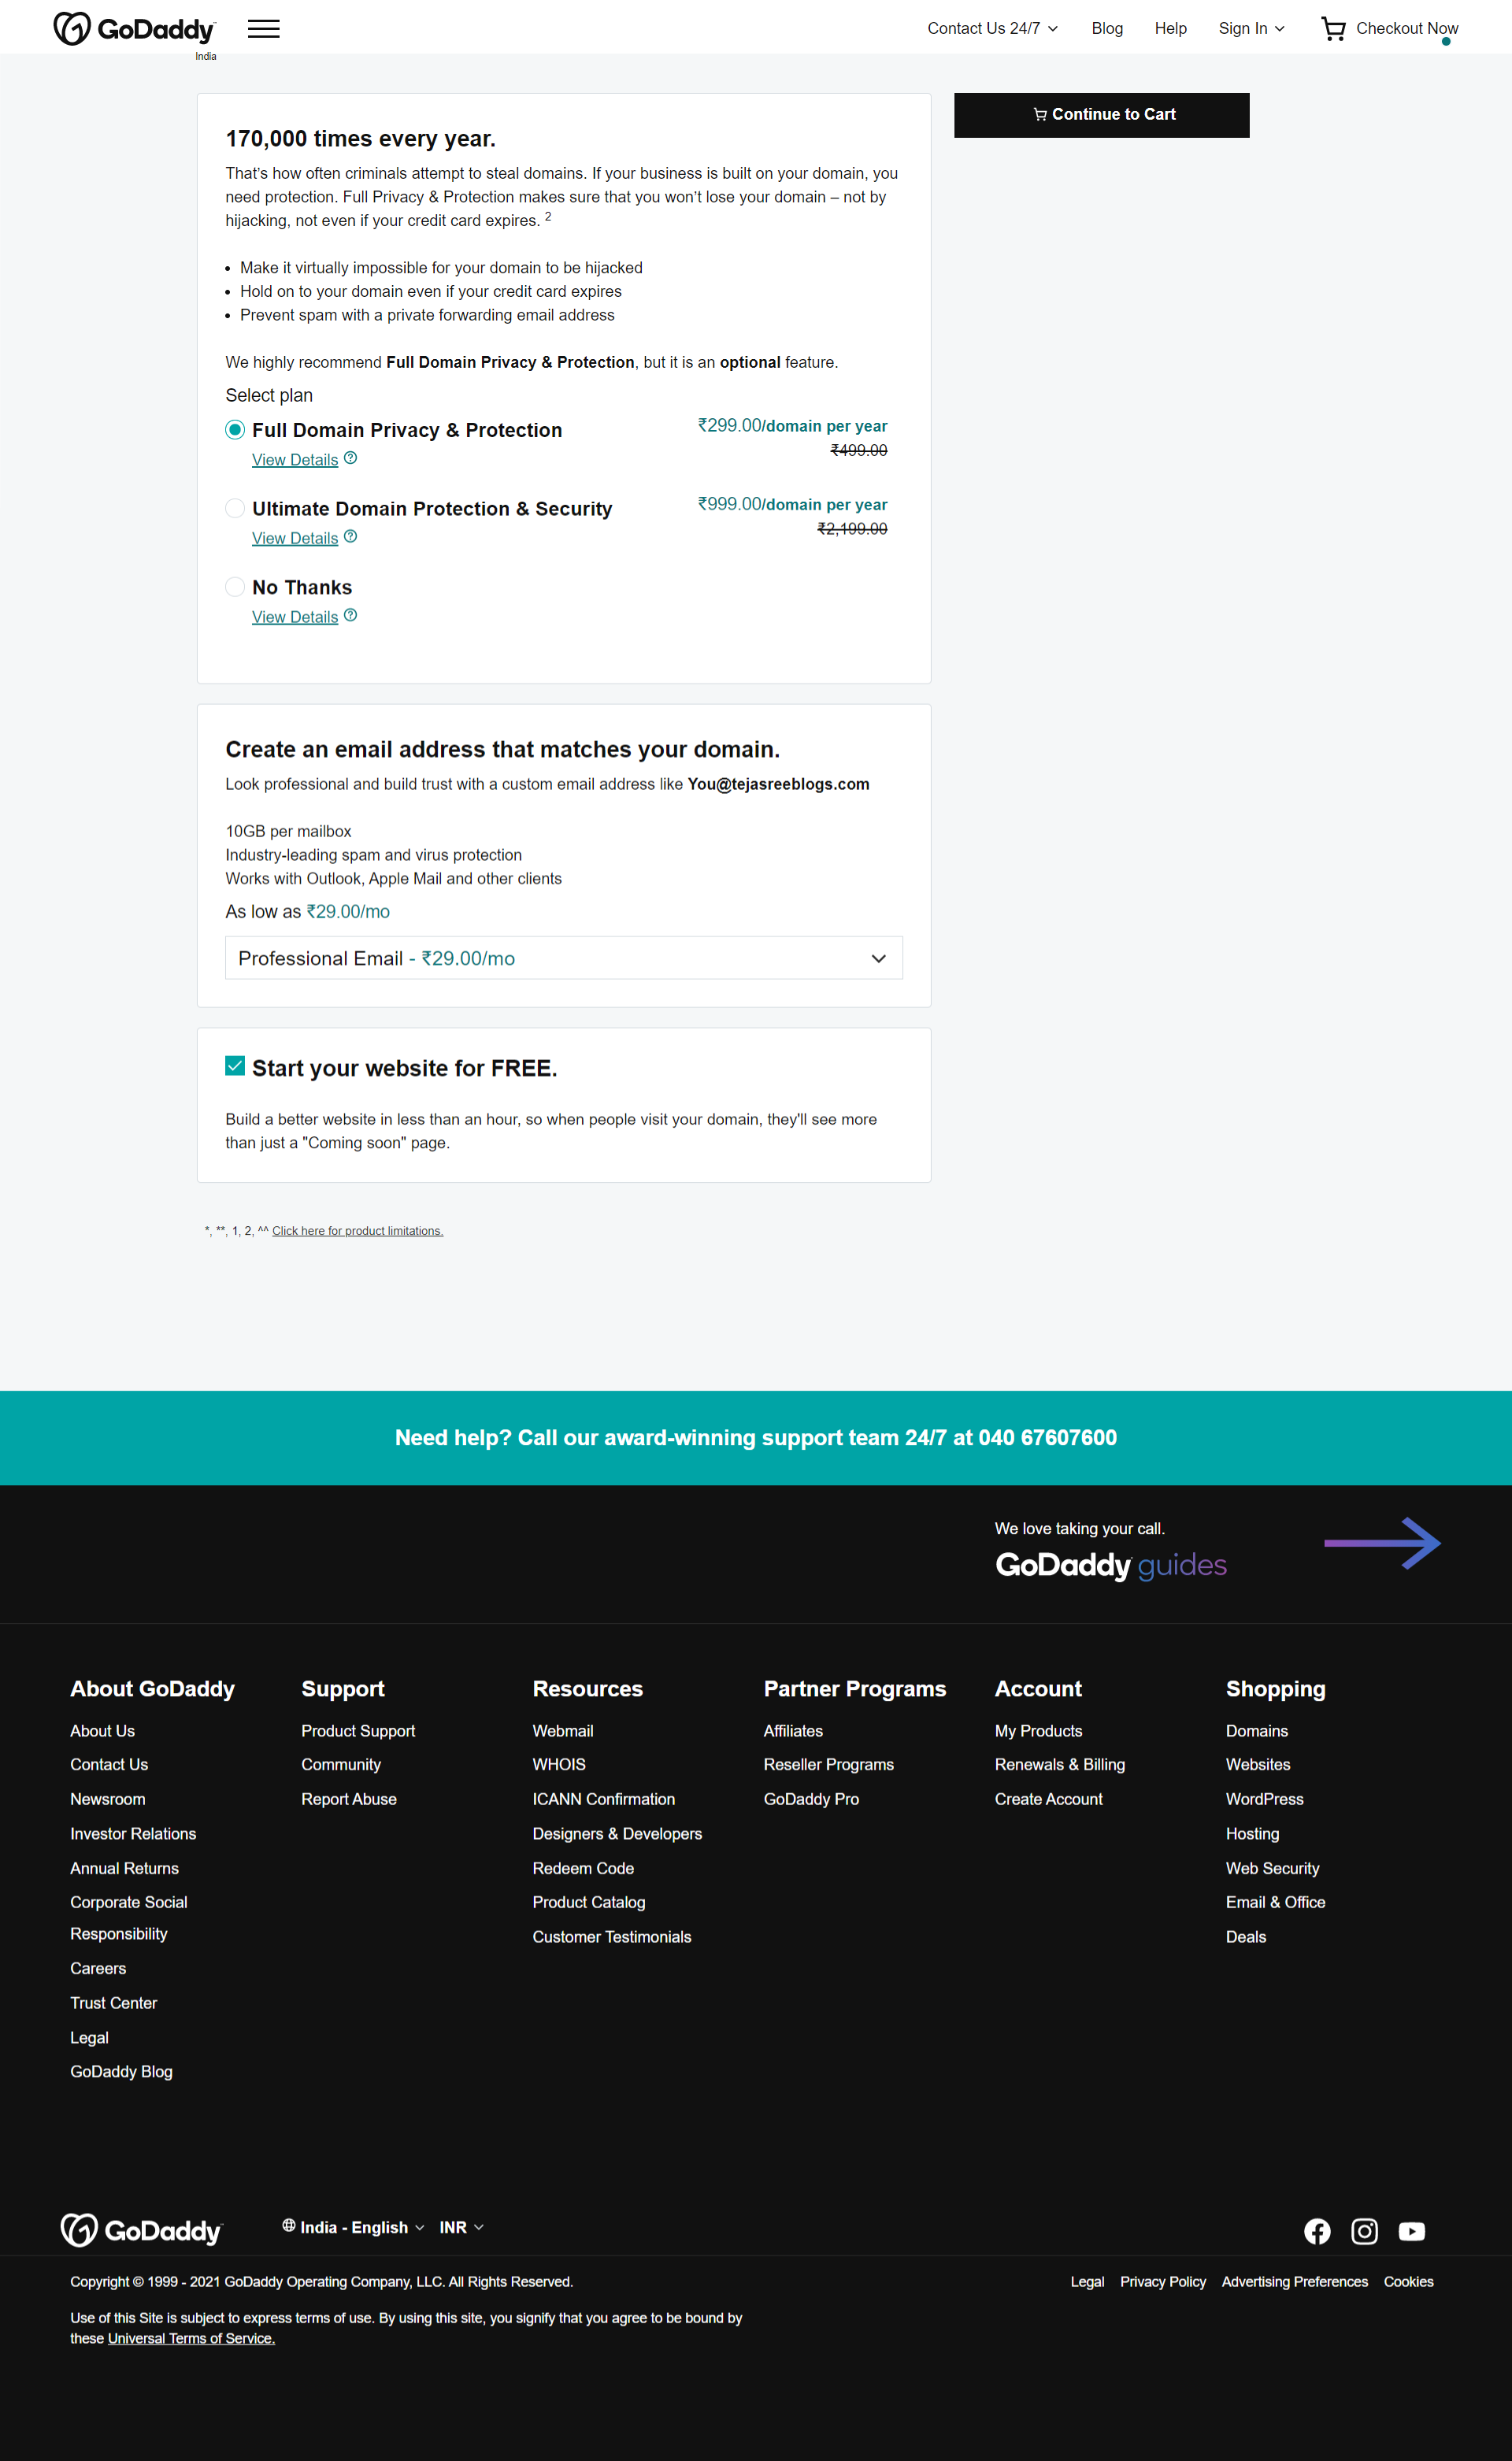This screenshot has height=2461, width=1512.
Task: View Details under No Thanks
Action: click(295, 617)
